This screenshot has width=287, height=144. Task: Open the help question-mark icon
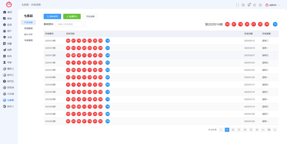[x=260, y=5]
